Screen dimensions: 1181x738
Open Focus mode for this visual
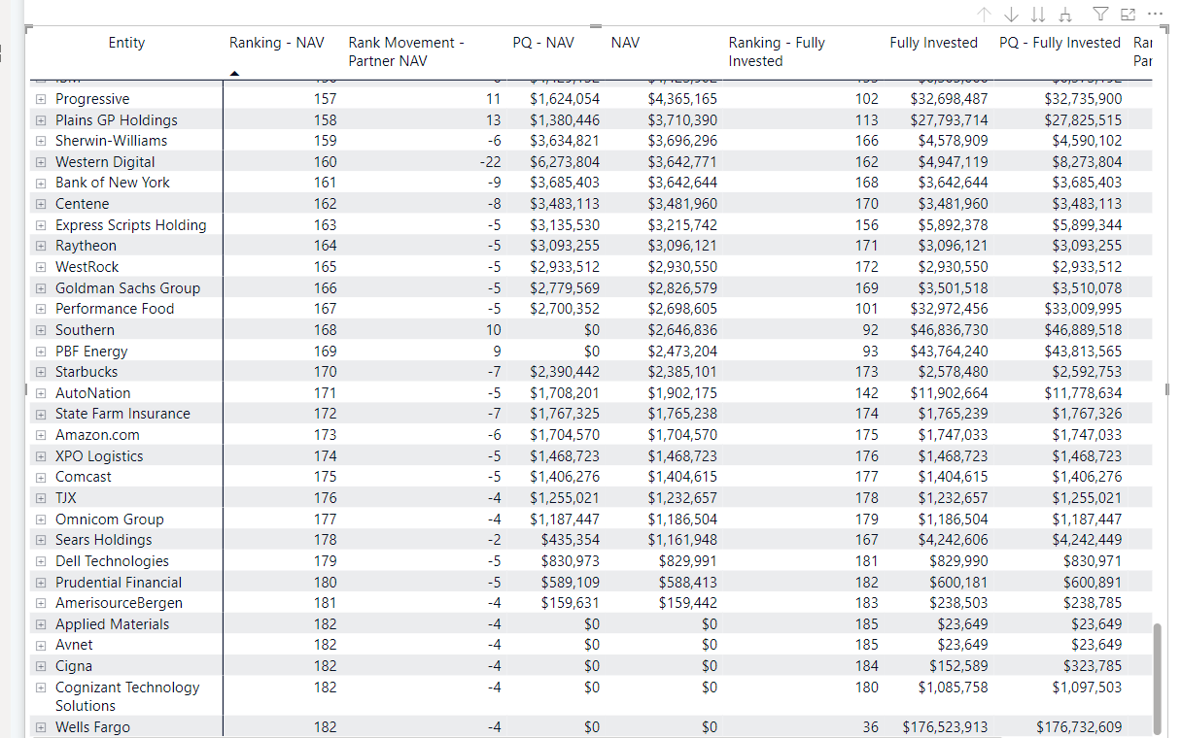tap(1128, 15)
